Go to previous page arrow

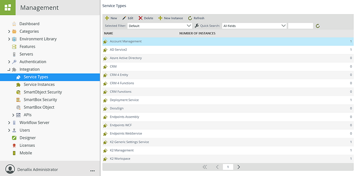click(x=217, y=167)
